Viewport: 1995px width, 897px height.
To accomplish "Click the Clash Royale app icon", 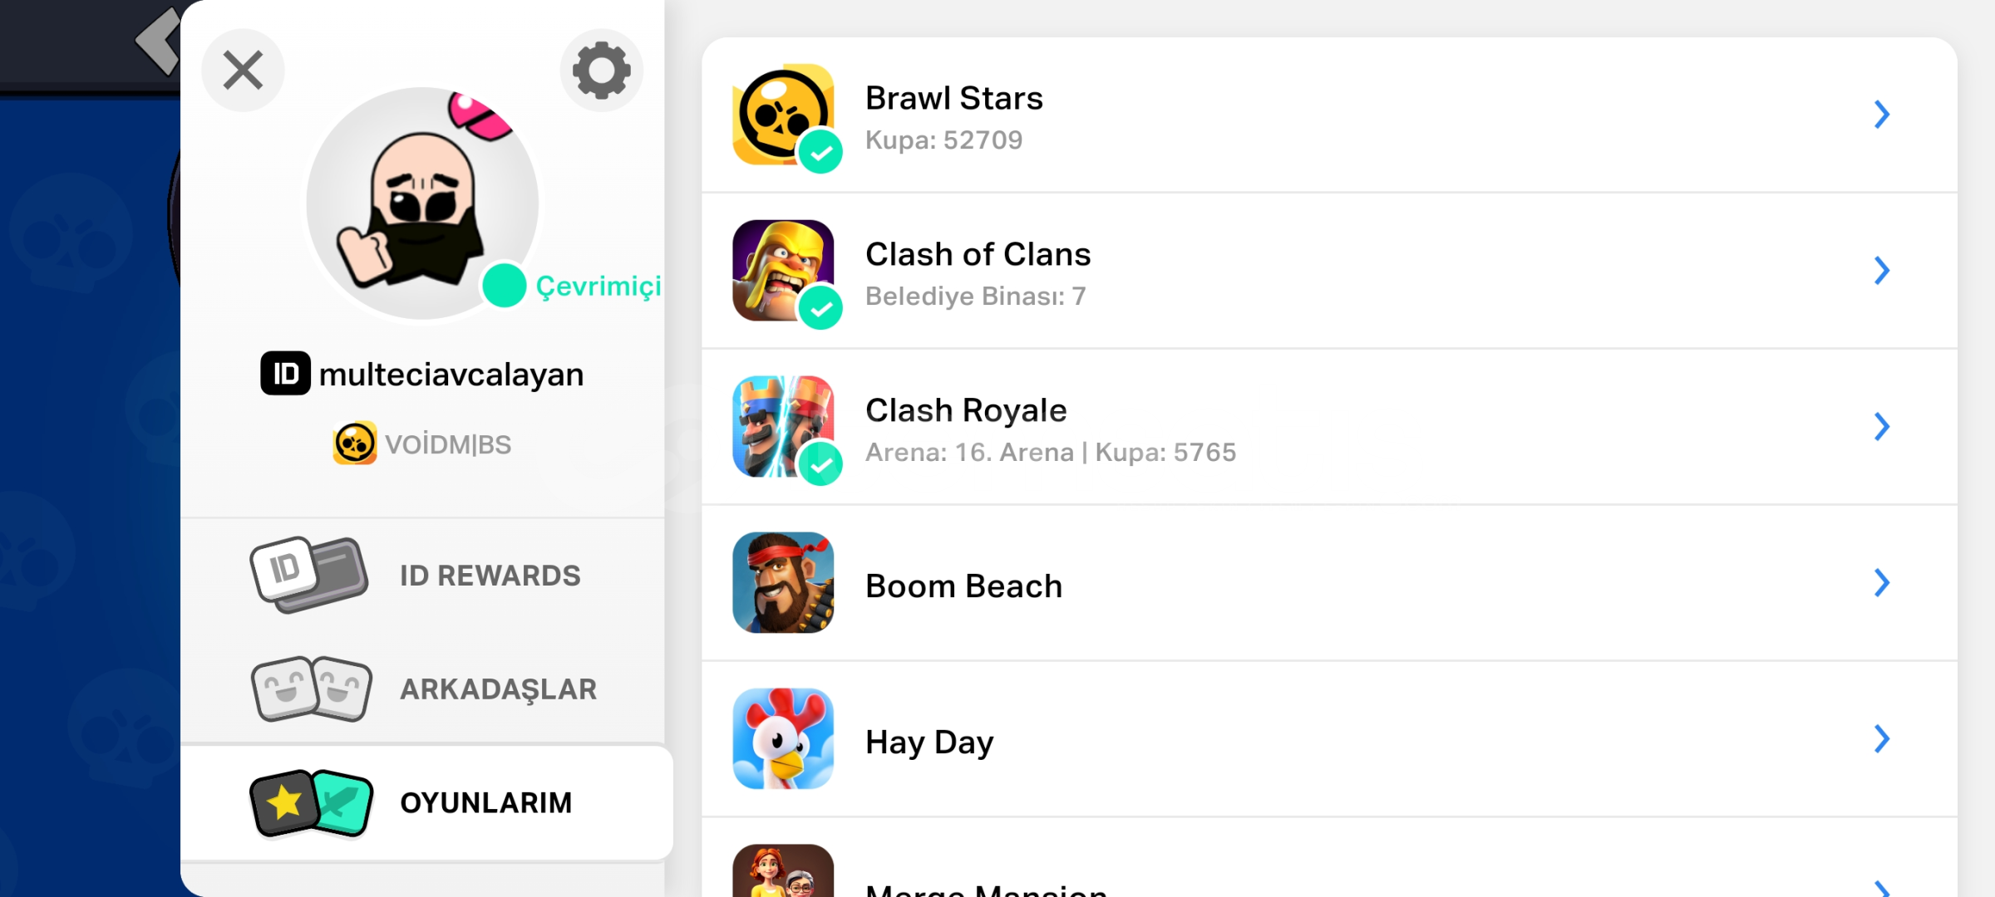I will [x=783, y=427].
